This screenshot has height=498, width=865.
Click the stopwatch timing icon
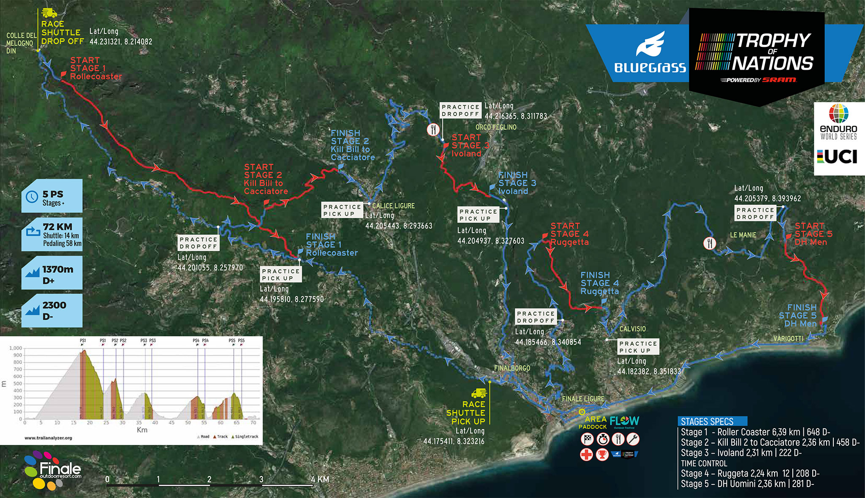coord(603,439)
